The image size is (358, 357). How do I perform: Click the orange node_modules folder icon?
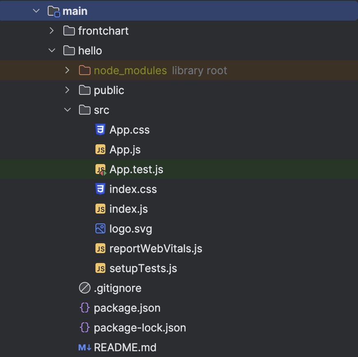tap(84, 70)
